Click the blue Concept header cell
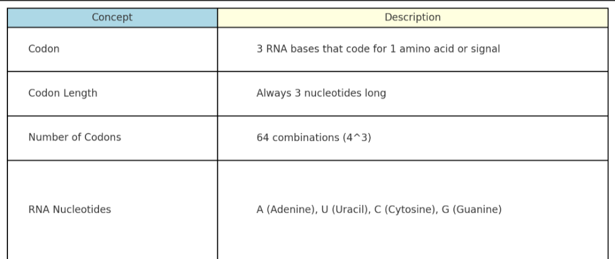The width and height of the screenshot is (615, 259). pos(112,18)
